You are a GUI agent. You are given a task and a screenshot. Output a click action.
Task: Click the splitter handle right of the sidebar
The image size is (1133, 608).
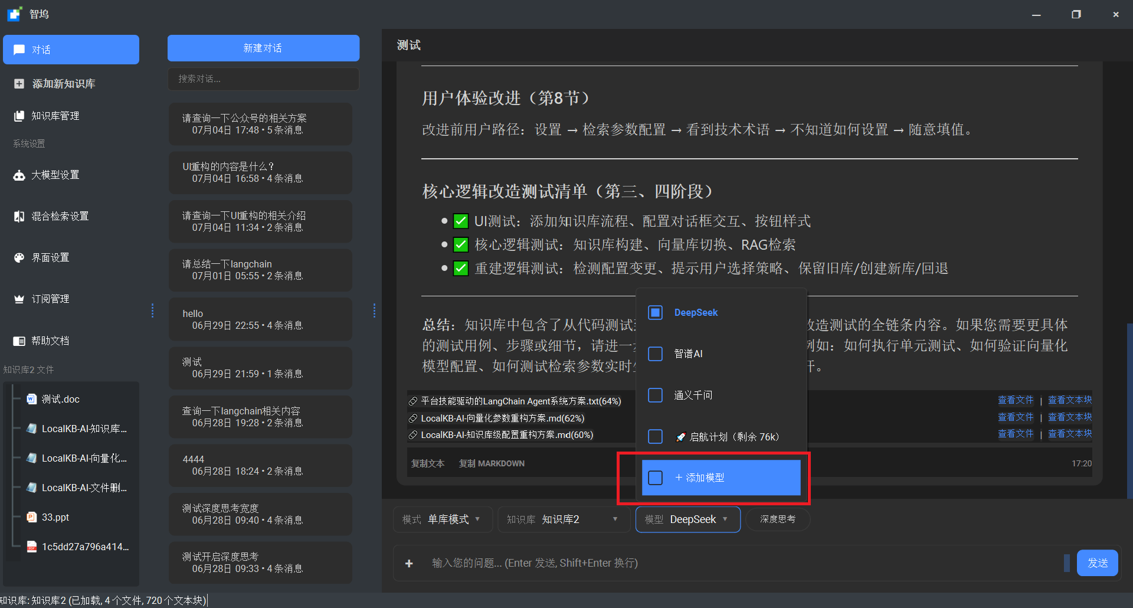click(x=152, y=310)
